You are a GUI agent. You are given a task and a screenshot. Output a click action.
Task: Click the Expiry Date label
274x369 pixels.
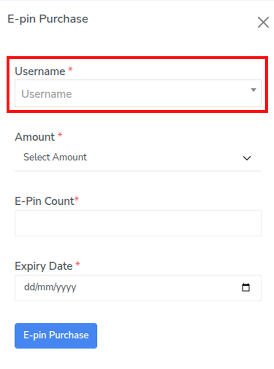tap(43, 266)
